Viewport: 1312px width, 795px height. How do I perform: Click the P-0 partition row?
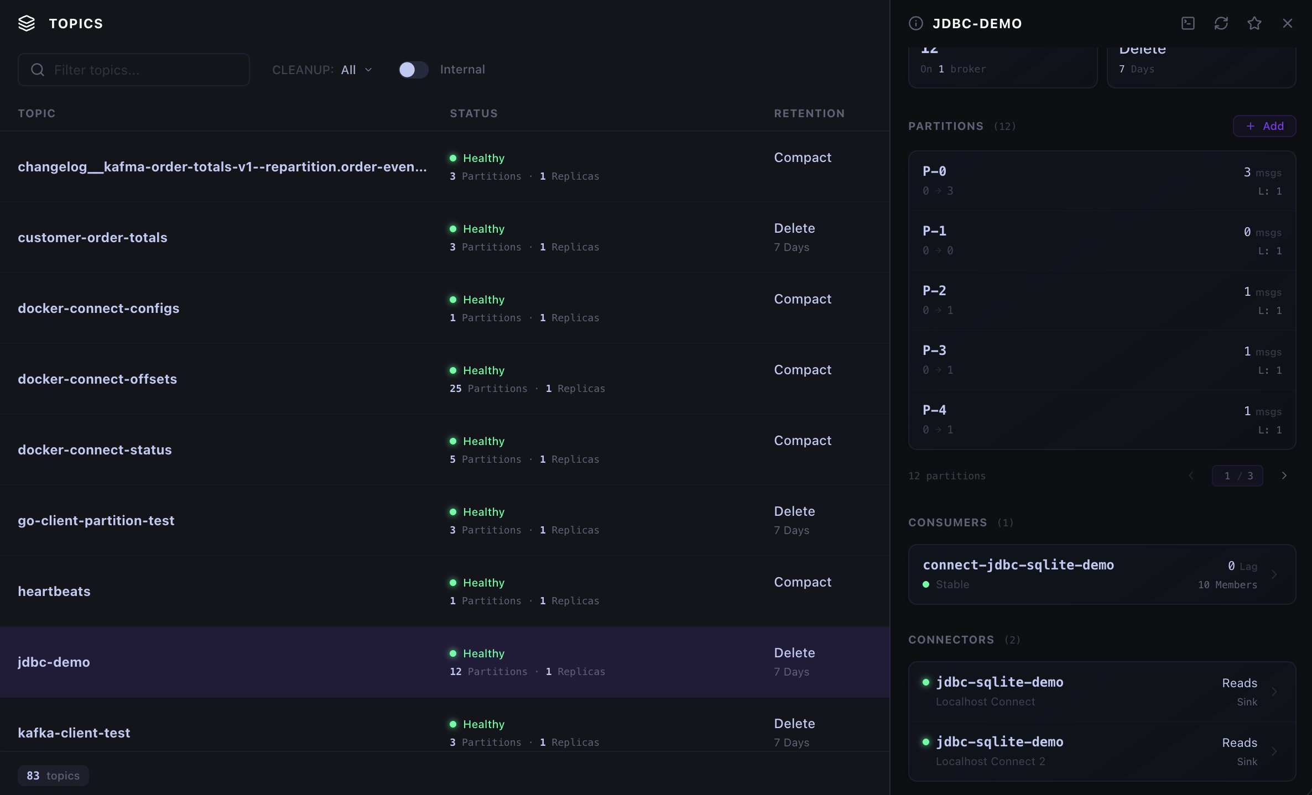click(x=1102, y=181)
